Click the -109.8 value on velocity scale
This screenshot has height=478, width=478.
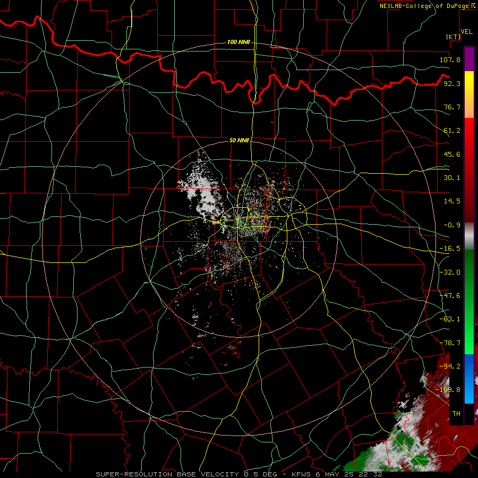tap(448, 390)
